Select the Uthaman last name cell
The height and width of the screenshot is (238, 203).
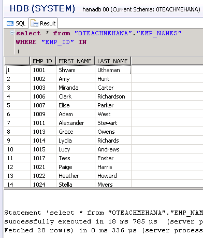pos(113,70)
